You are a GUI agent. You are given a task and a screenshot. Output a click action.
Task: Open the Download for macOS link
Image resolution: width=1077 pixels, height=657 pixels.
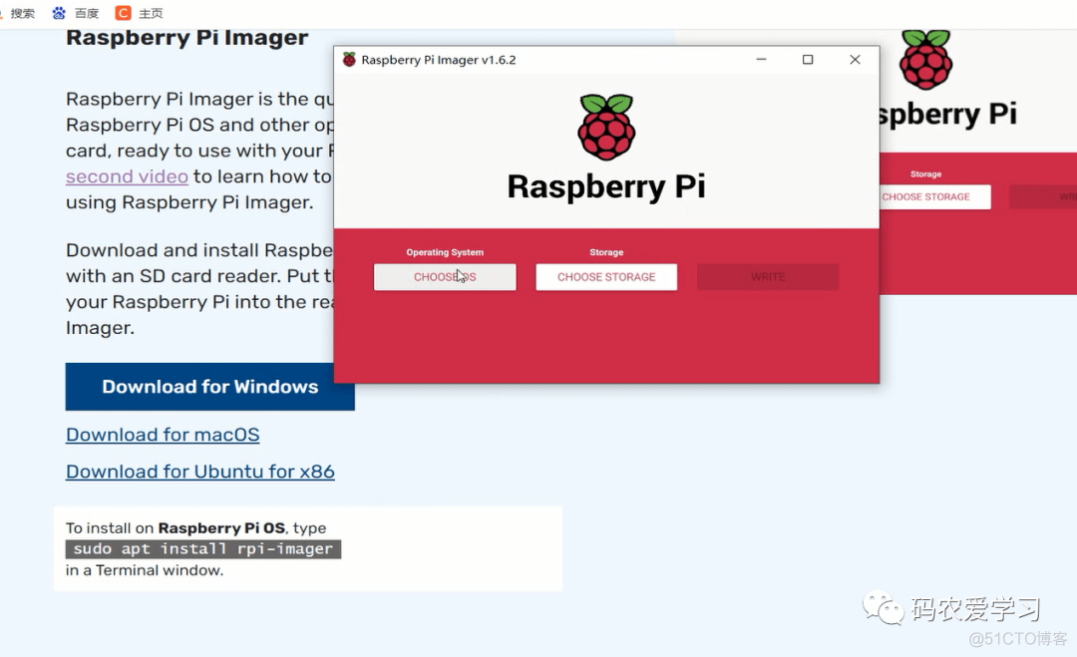pos(163,435)
